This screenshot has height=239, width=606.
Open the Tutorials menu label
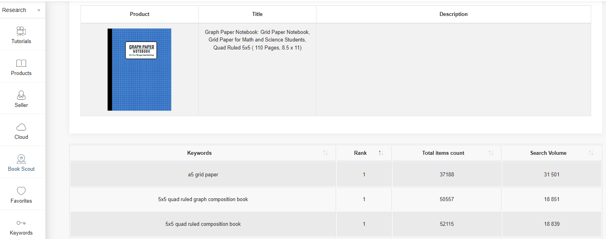coord(21,41)
